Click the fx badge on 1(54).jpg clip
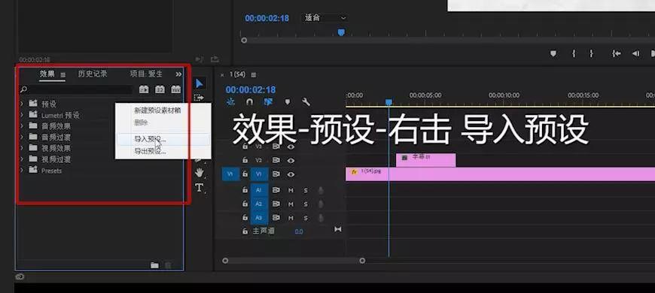 [x=355, y=172]
